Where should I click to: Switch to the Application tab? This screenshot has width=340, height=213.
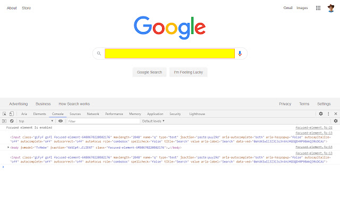[x=155, y=114]
